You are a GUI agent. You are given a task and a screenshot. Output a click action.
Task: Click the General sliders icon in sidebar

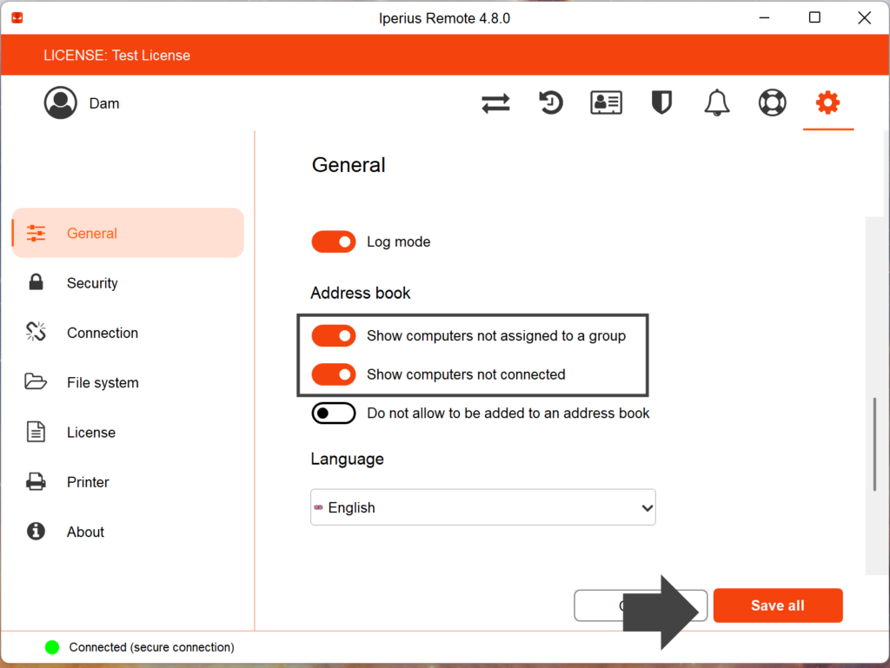[x=36, y=233]
